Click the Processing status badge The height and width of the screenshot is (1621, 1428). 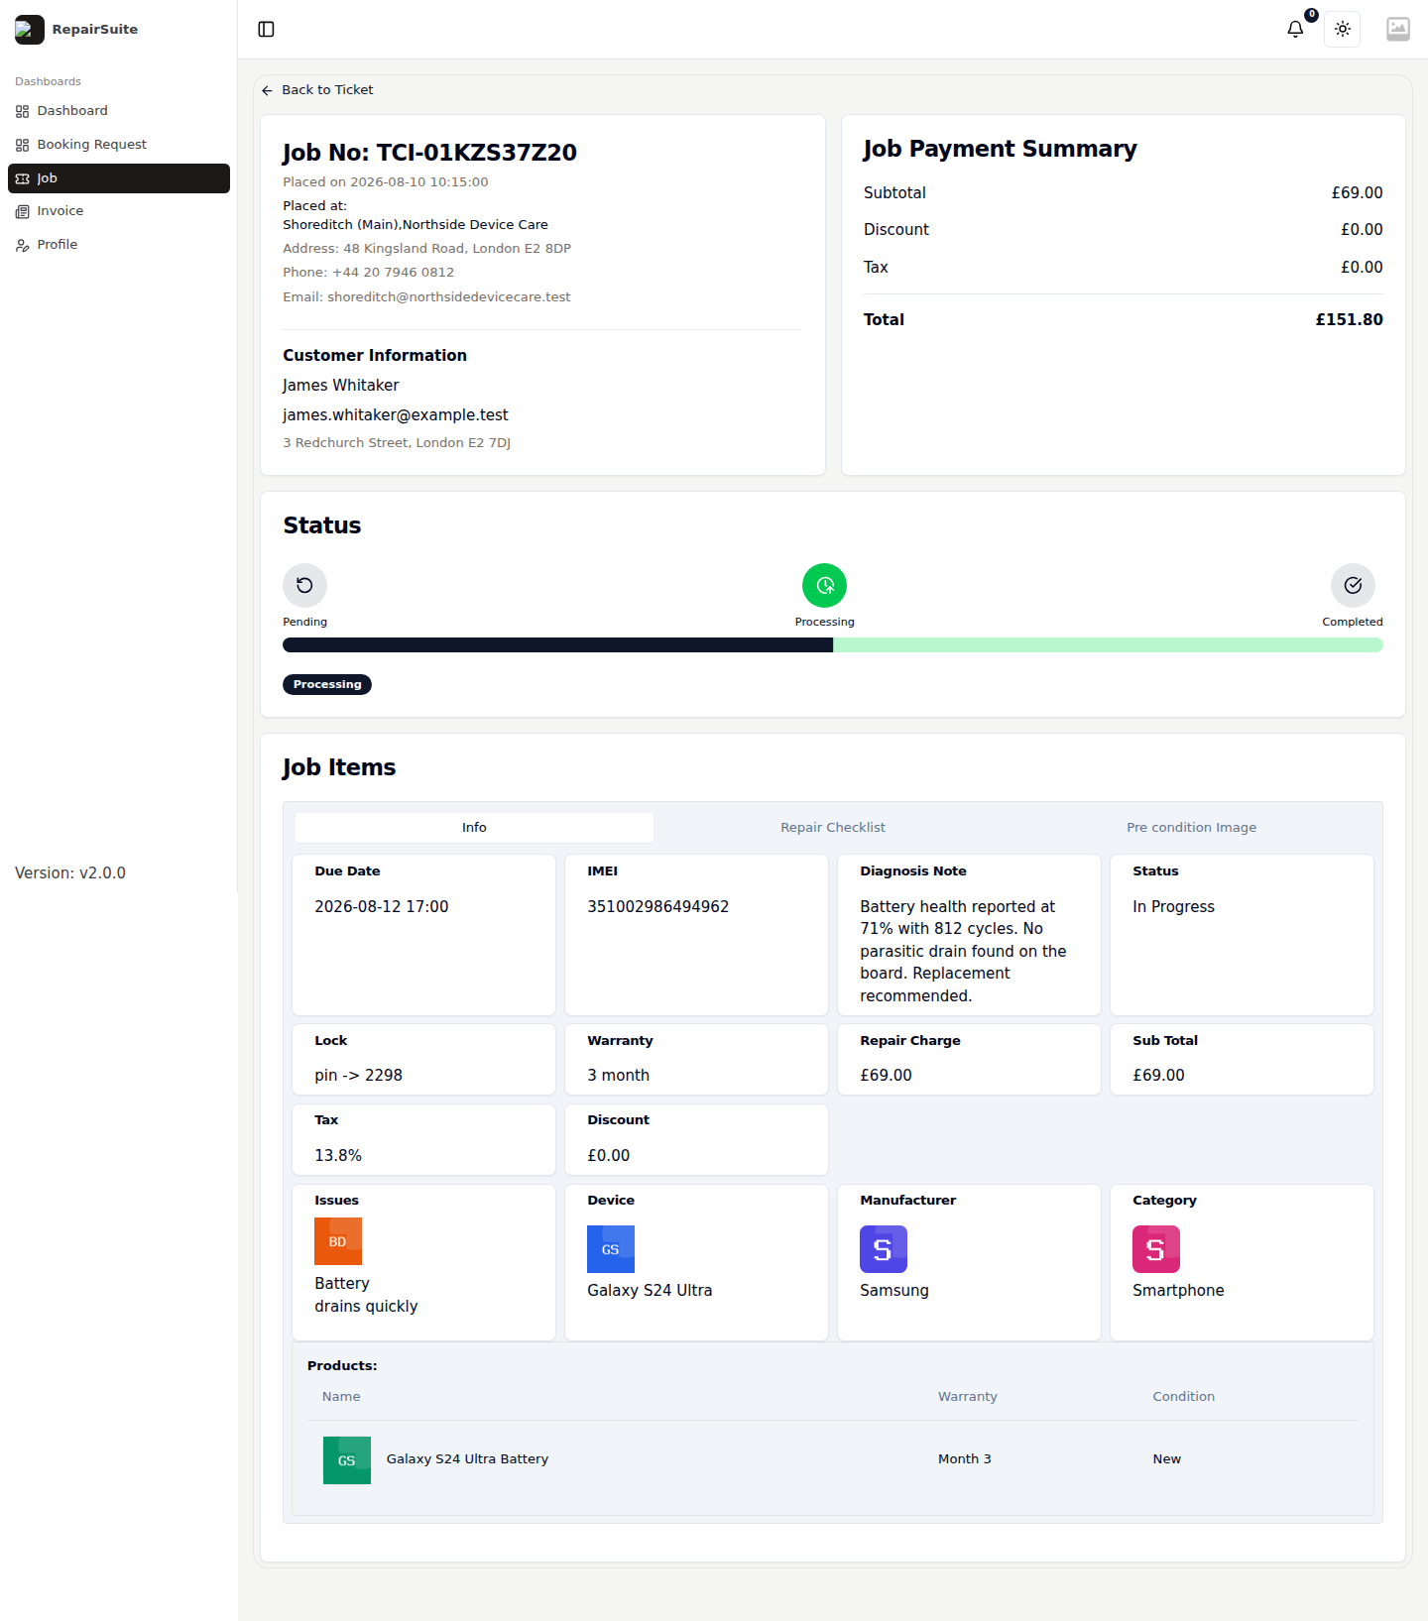tap(327, 685)
